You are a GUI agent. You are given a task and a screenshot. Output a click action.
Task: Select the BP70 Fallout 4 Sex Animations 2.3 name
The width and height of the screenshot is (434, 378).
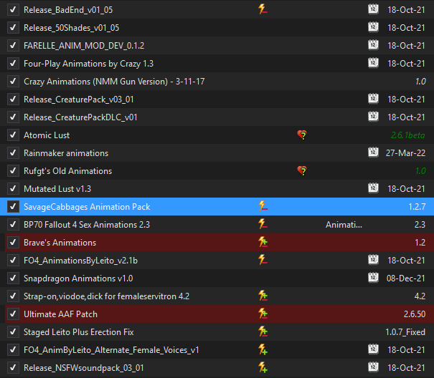(x=87, y=225)
